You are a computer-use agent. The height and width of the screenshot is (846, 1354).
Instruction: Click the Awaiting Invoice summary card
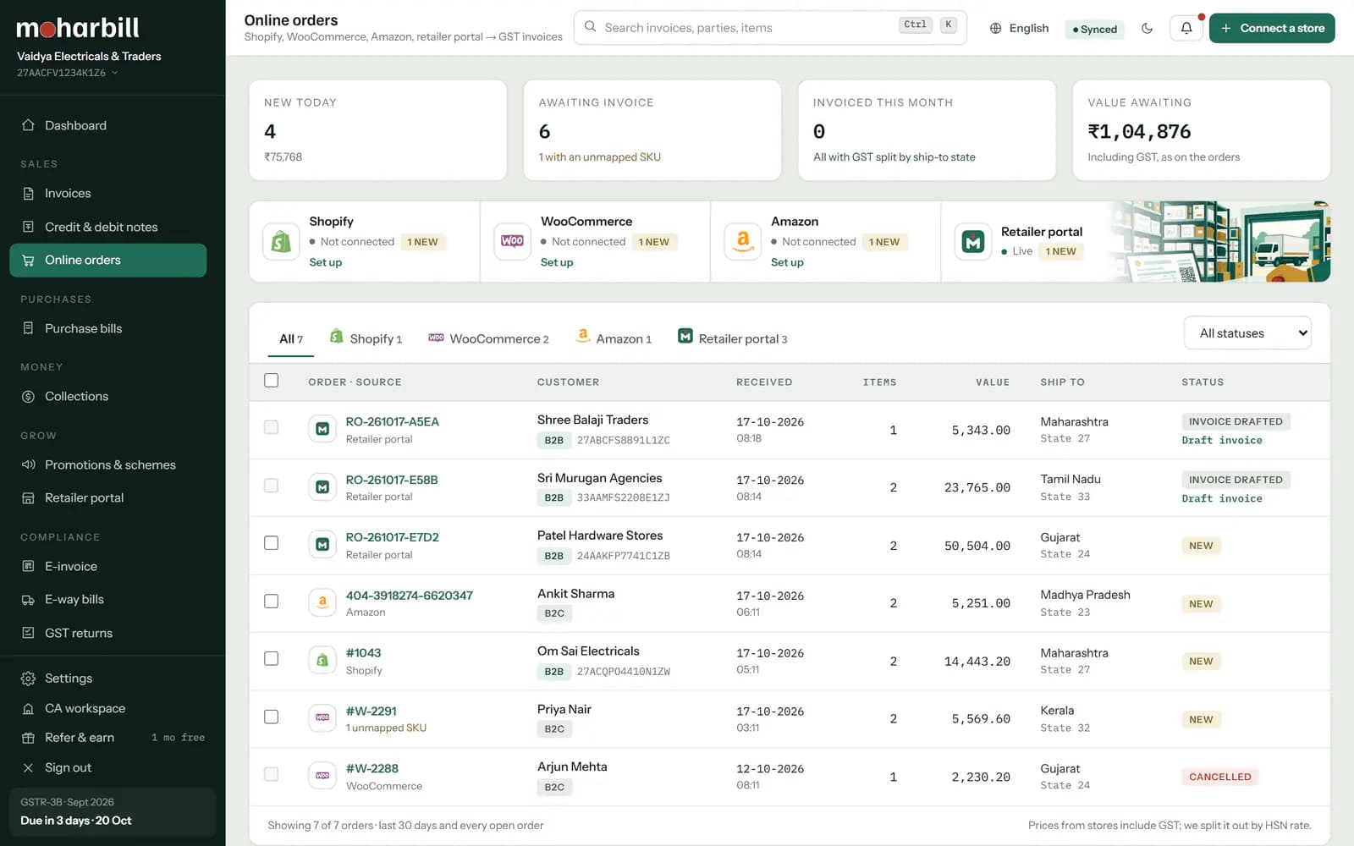pos(652,129)
